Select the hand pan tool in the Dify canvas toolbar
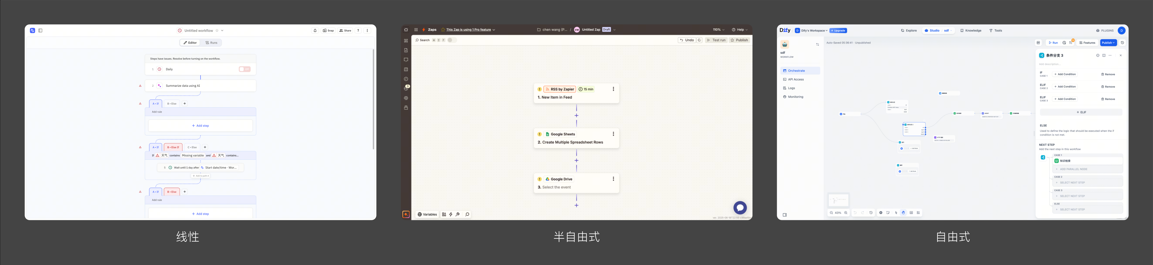Image resolution: width=1153 pixels, height=265 pixels. [x=903, y=213]
